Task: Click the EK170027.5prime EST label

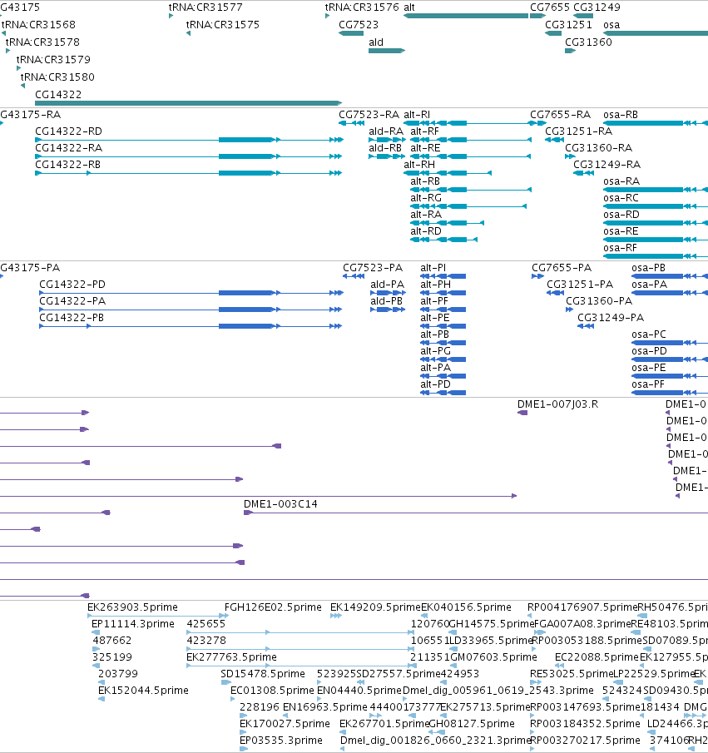Action: (x=285, y=724)
